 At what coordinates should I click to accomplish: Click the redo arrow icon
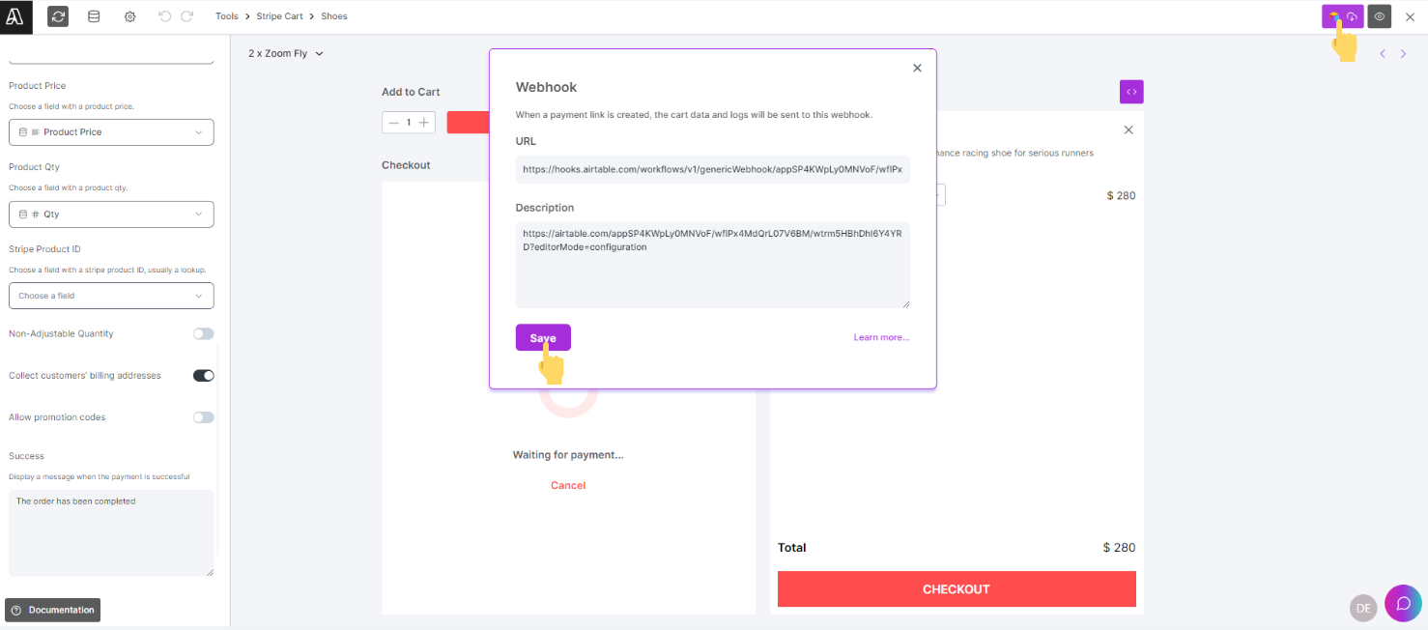click(x=187, y=16)
